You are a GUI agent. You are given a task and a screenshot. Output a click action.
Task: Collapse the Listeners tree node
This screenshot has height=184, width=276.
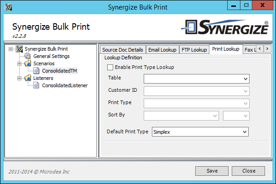click(x=19, y=78)
